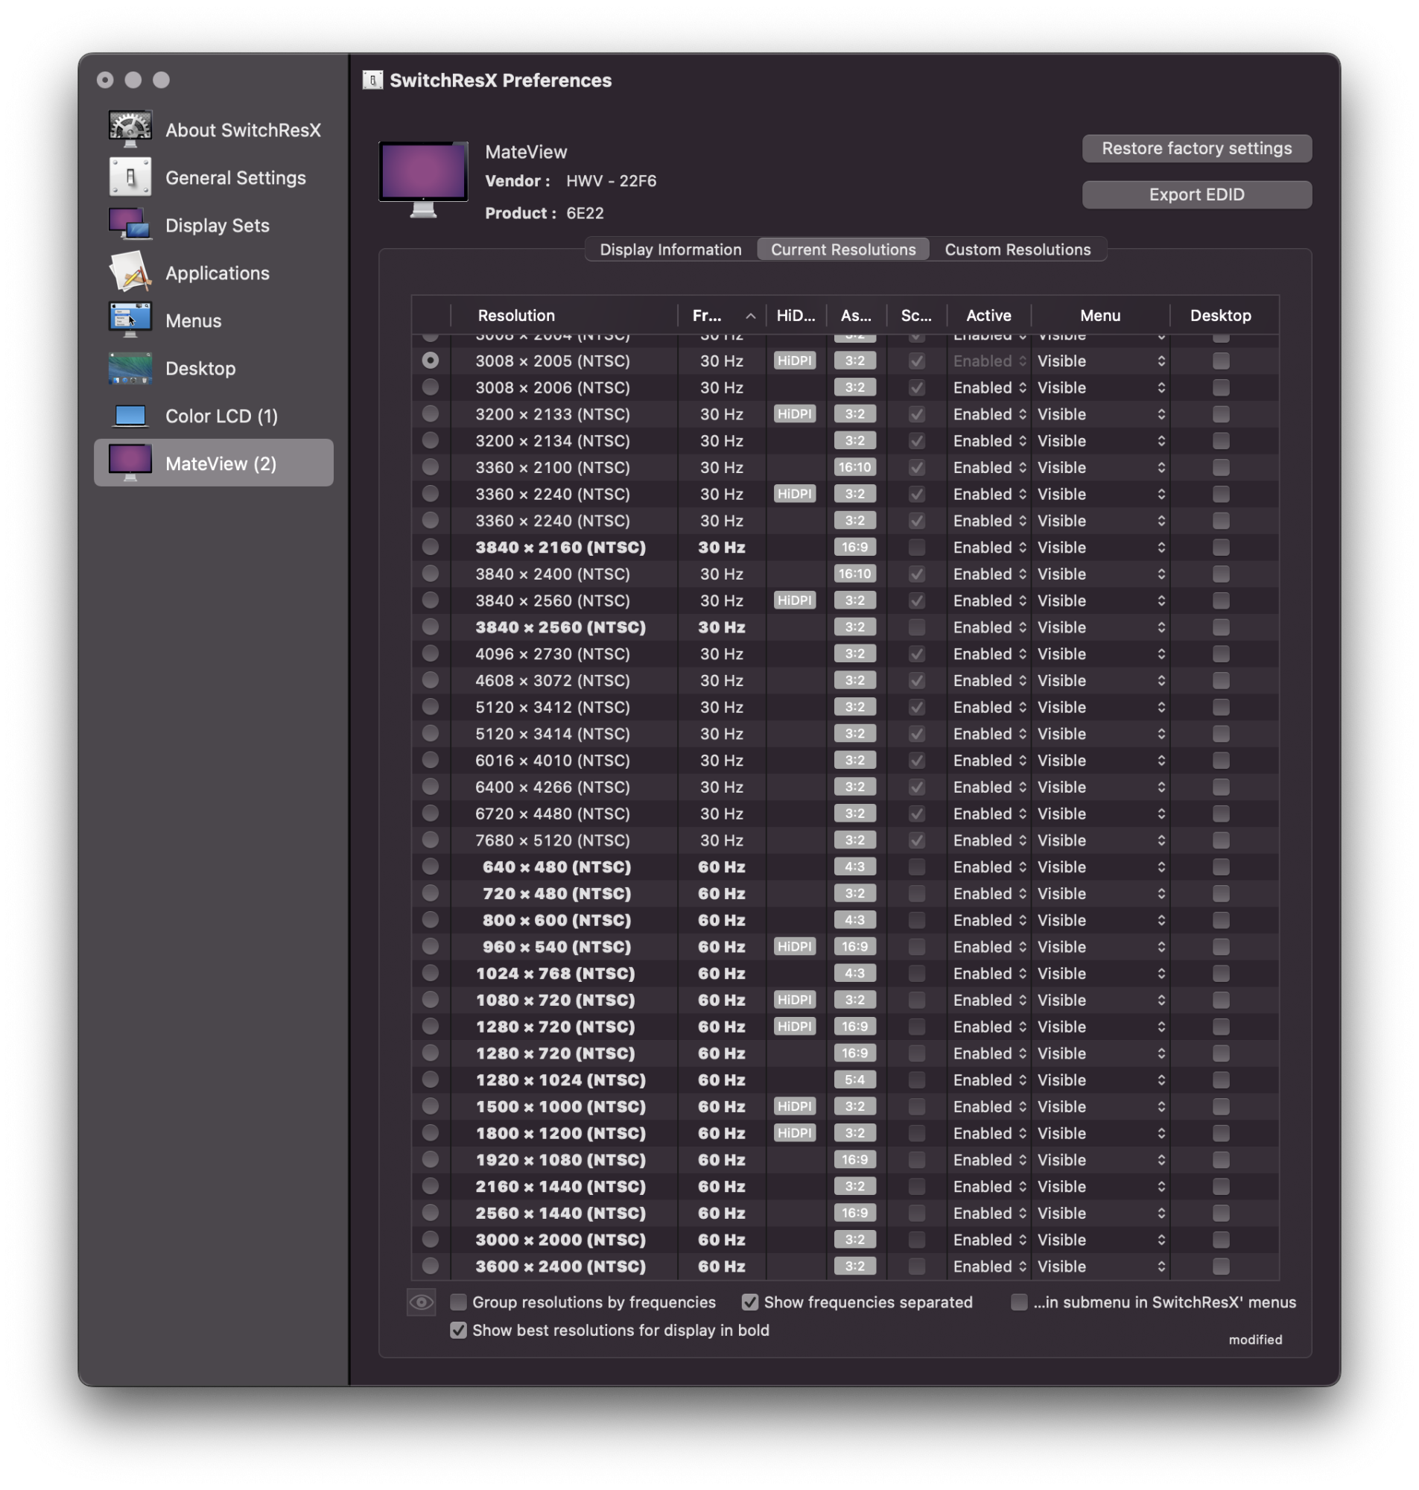Select the General Settings switch icon
1419x1490 pixels.
coord(130,177)
